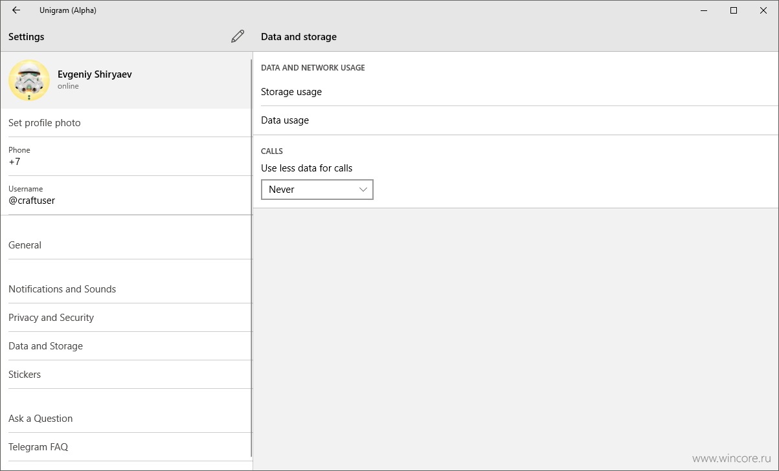Open Privacy and Security settings
This screenshot has height=471, width=779.
click(126, 318)
